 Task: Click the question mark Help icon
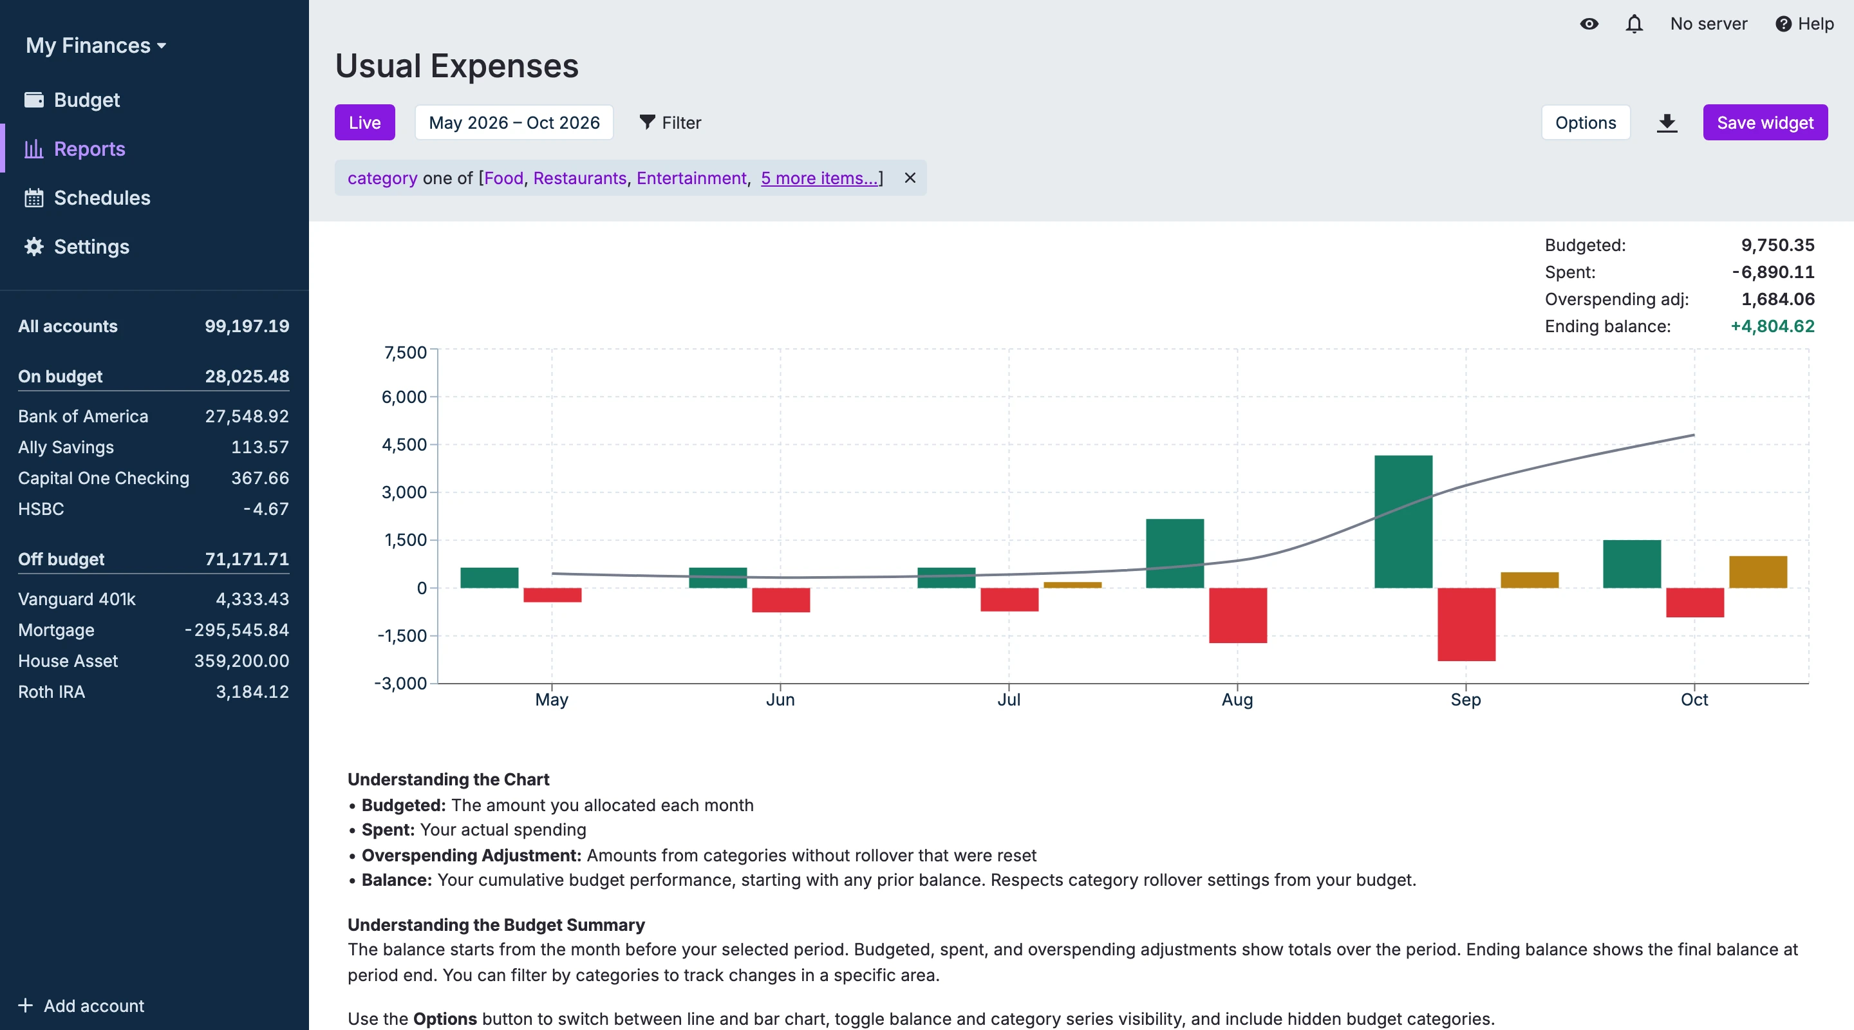point(1783,24)
